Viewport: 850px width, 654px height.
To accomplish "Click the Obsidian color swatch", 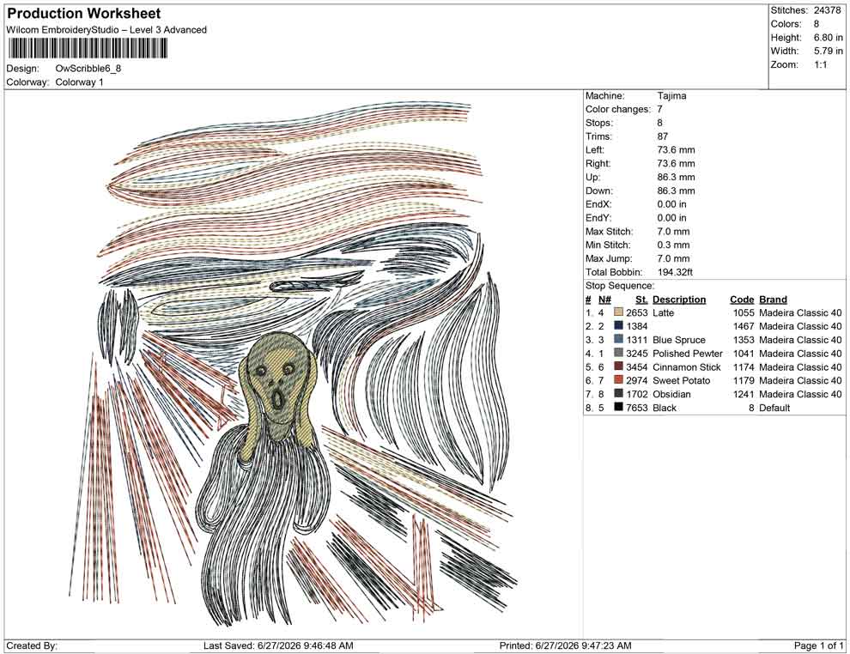I will [x=618, y=394].
